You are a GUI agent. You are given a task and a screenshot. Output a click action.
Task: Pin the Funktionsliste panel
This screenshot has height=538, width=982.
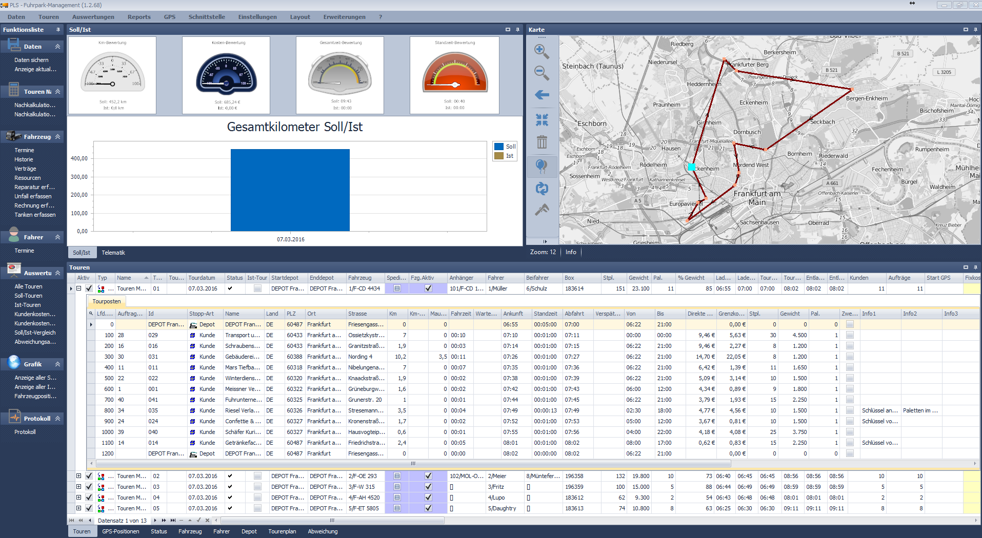click(x=58, y=30)
